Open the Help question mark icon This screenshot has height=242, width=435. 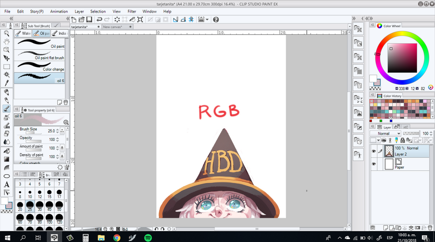click(216, 20)
